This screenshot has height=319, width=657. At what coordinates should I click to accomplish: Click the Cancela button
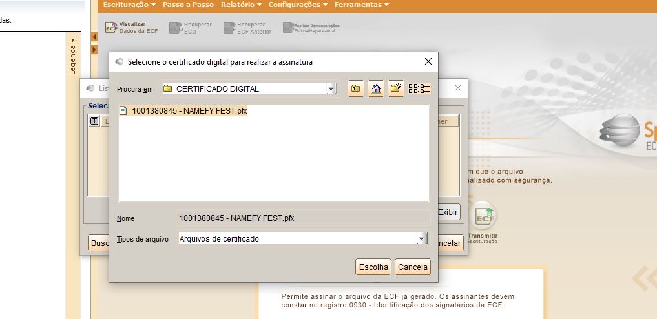[413, 267]
